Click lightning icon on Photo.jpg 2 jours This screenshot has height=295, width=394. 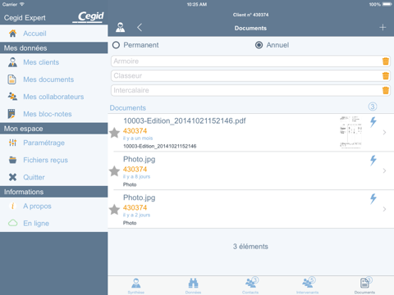click(373, 198)
